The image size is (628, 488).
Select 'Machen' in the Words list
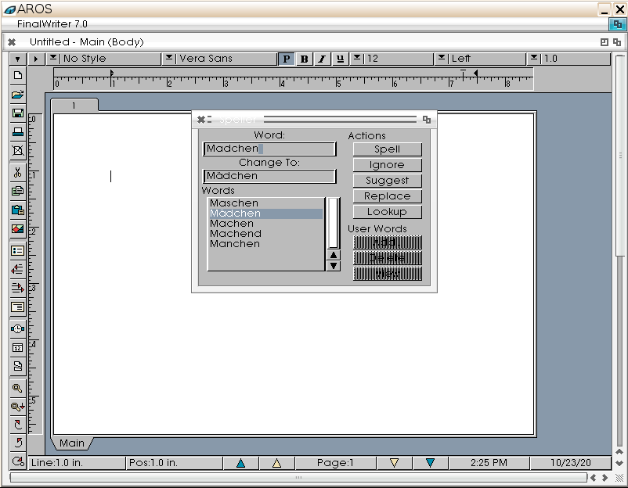pyautogui.click(x=266, y=224)
